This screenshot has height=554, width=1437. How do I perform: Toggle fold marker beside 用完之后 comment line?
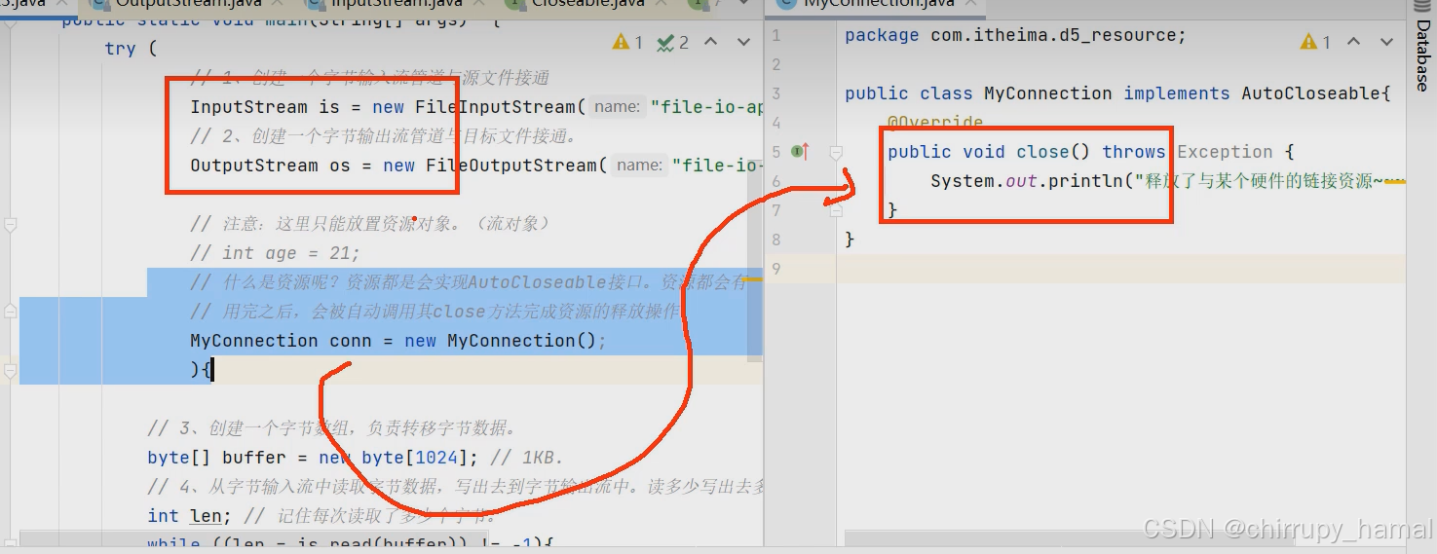[x=11, y=312]
